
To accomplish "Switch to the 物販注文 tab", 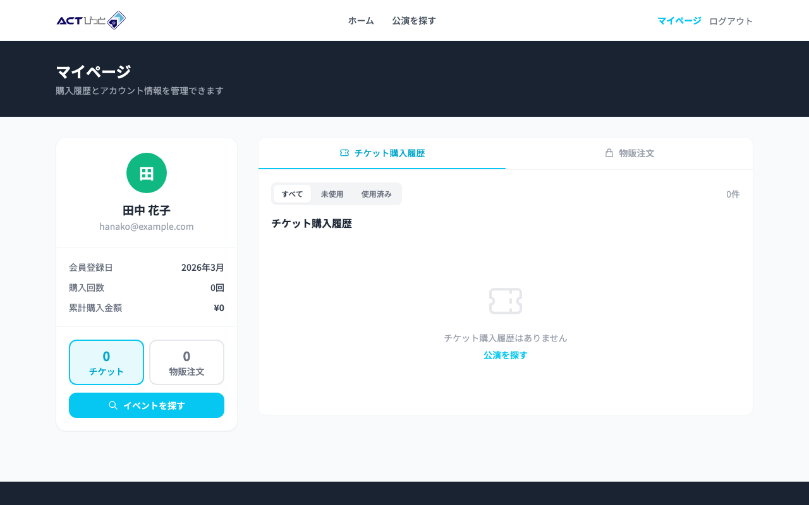I will pos(630,153).
